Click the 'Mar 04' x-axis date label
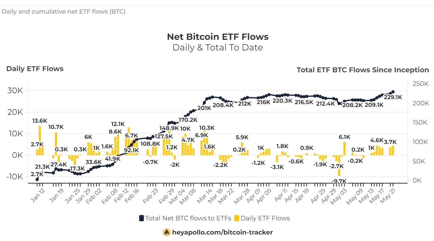Screen dimensions: 434x241 tap(177, 196)
